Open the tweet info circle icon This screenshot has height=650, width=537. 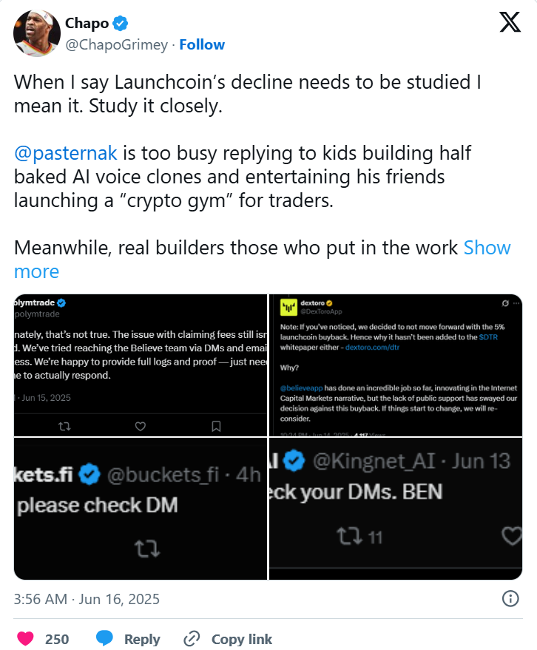coord(510,598)
